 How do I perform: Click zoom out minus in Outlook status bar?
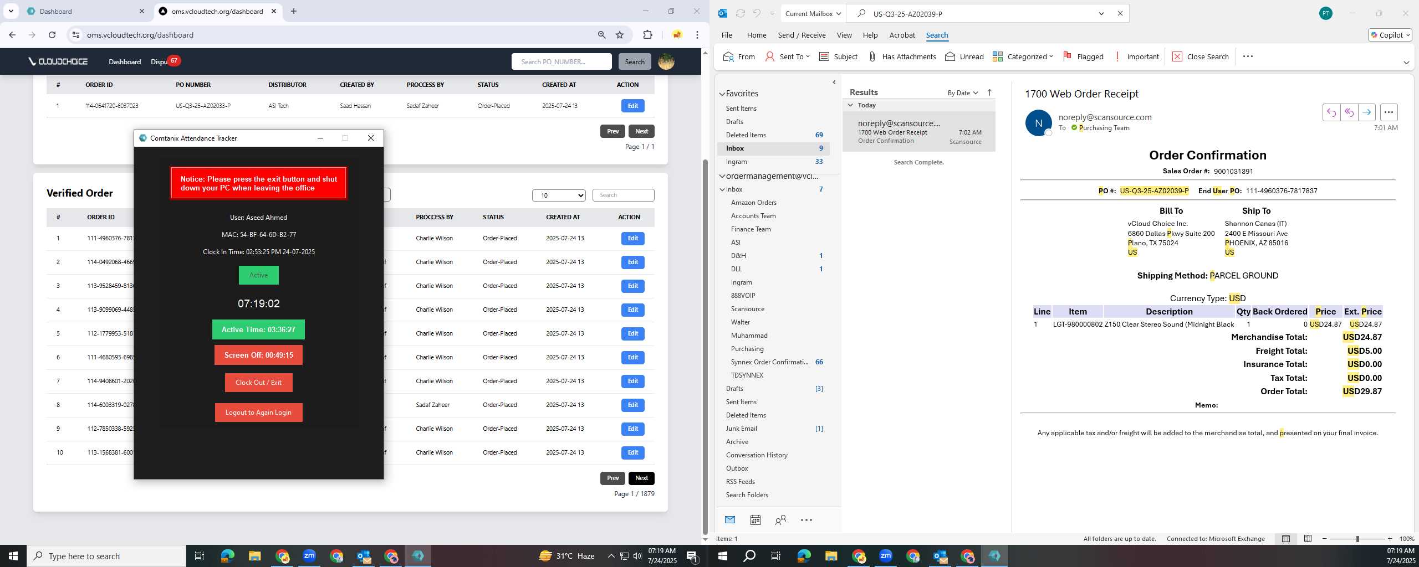[1325, 539]
